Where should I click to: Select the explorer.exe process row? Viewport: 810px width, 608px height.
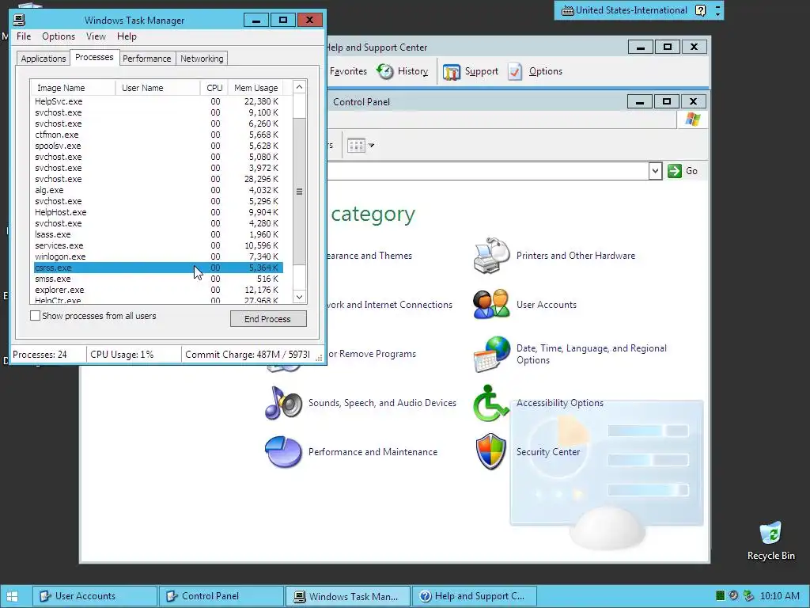point(158,290)
